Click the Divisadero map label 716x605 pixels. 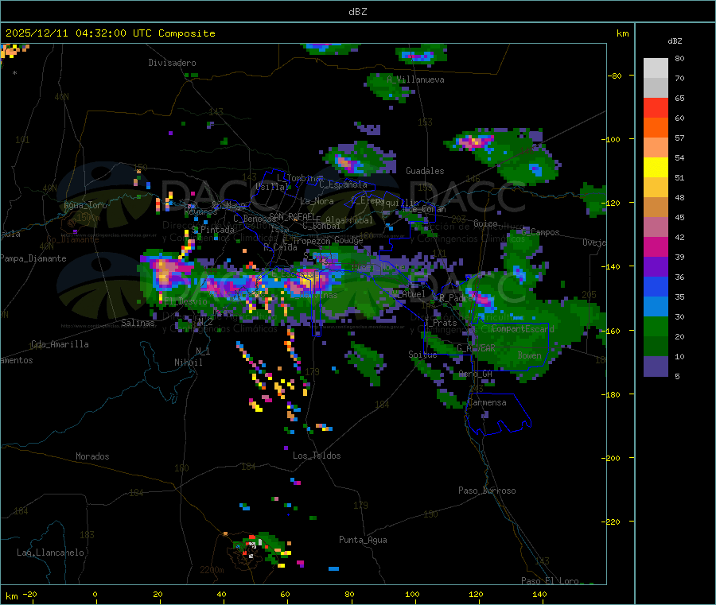[172, 63]
